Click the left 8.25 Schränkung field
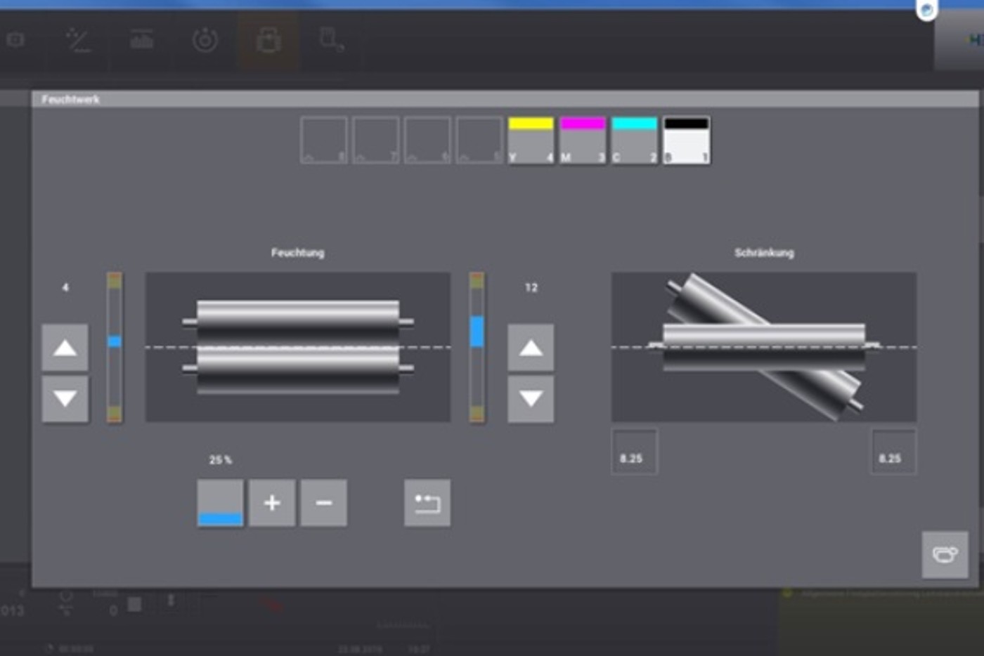Image resolution: width=984 pixels, height=656 pixels. coord(634,453)
